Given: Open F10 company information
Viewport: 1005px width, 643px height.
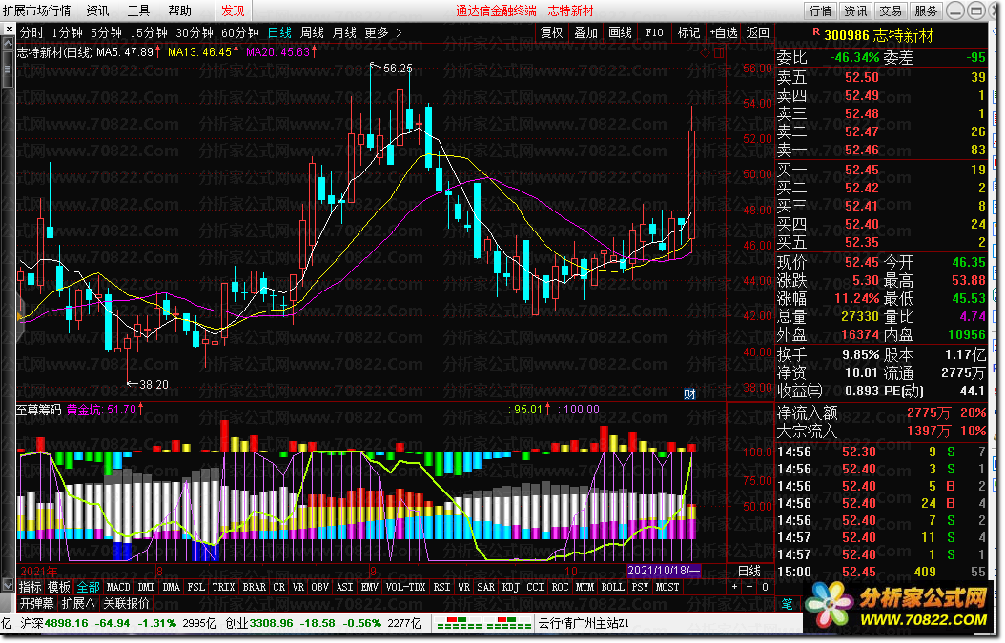Looking at the screenshot, I should click(654, 32).
